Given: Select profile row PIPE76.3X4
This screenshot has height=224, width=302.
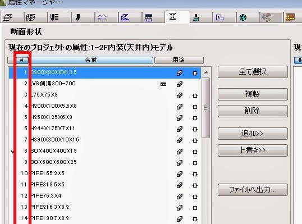Looking at the screenshot, I should pos(105,196).
